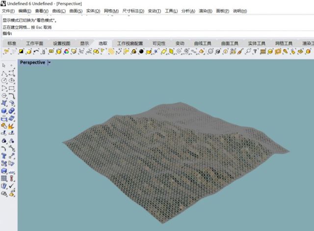Click the gray circle icon in toolbar
The image size is (314, 231).
[x=210, y=52]
